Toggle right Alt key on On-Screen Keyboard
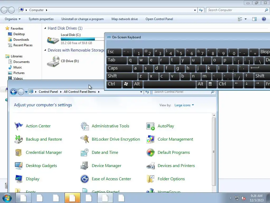The image size is (270, 203). [x=201, y=84]
